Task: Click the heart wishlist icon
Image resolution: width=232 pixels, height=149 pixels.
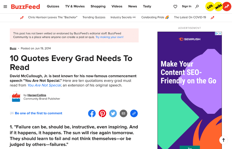Action: (x=175, y=6)
